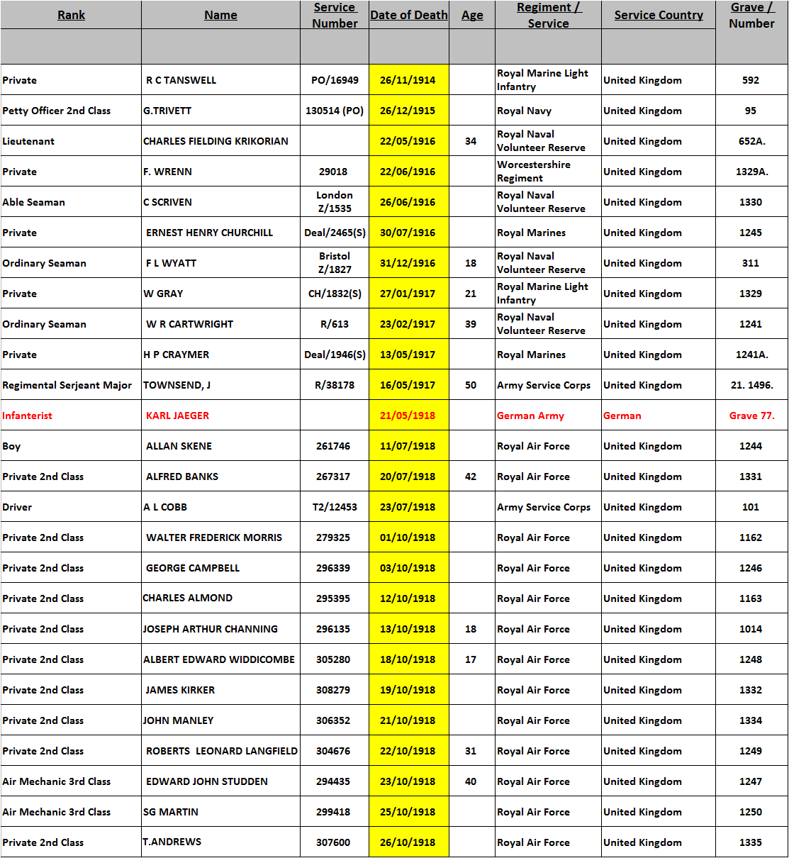Select the red Grave 77. cell
789x858 pixels.
(x=751, y=416)
